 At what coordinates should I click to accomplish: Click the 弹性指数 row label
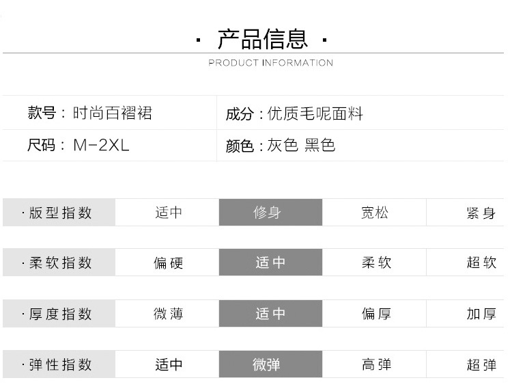59,364
